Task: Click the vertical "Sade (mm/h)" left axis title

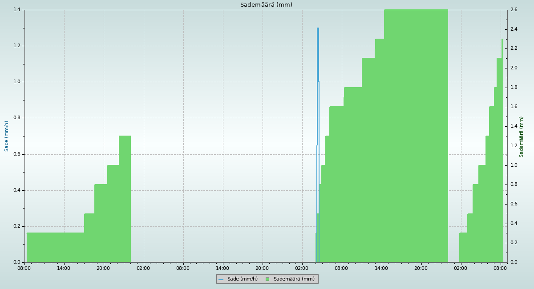Action: click(x=7, y=136)
